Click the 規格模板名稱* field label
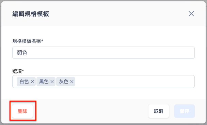This screenshot has height=125, width=207. pyautogui.click(x=28, y=41)
